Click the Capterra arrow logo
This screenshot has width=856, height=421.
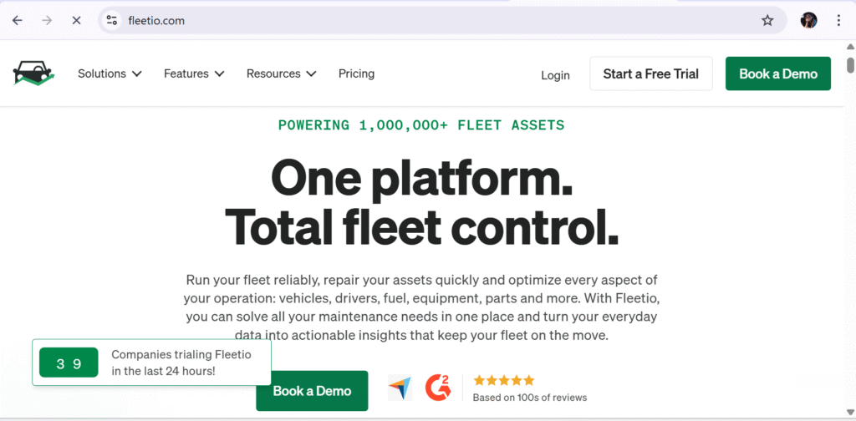400,388
